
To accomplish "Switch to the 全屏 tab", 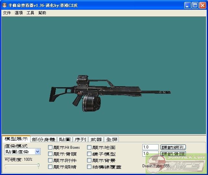I will pos(111,139).
